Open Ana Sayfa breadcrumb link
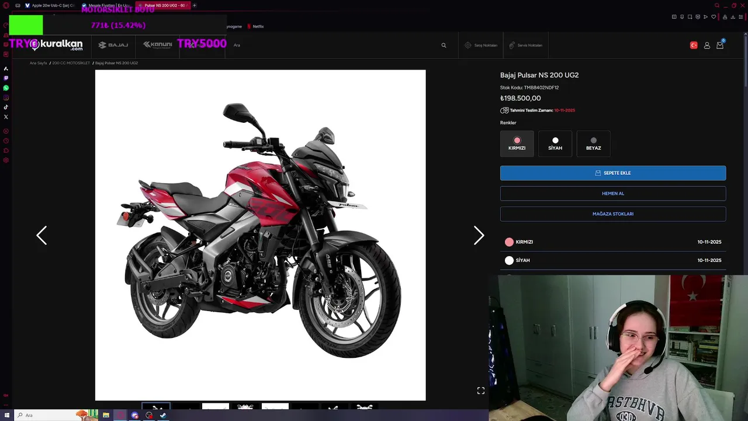748x421 pixels. tap(38, 63)
